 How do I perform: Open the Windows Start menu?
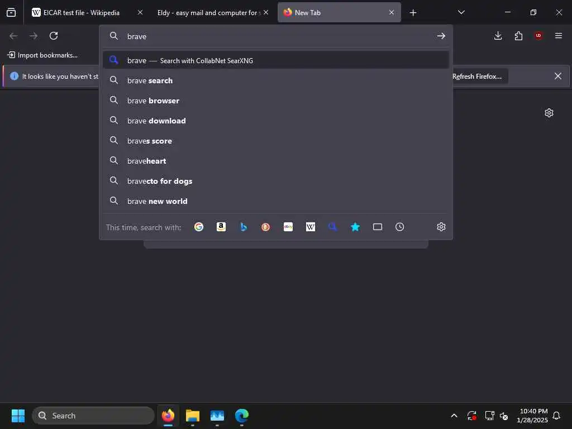[x=18, y=416]
